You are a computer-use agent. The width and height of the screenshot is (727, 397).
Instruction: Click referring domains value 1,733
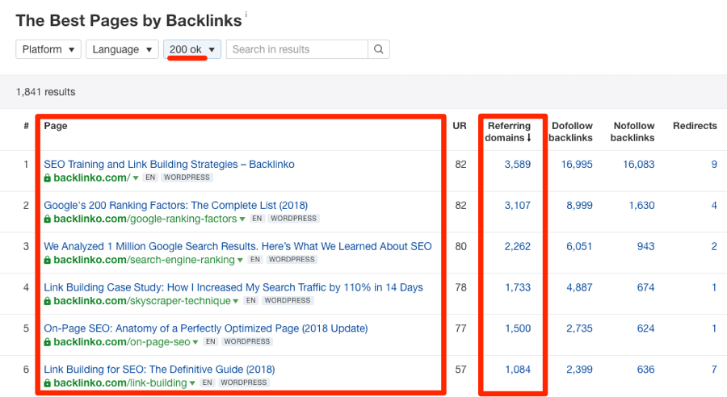pyautogui.click(x=518, y=287)
